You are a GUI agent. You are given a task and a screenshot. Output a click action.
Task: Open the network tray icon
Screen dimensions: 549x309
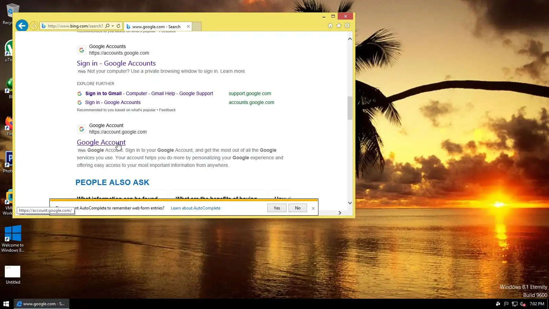[x=515, y=304]
